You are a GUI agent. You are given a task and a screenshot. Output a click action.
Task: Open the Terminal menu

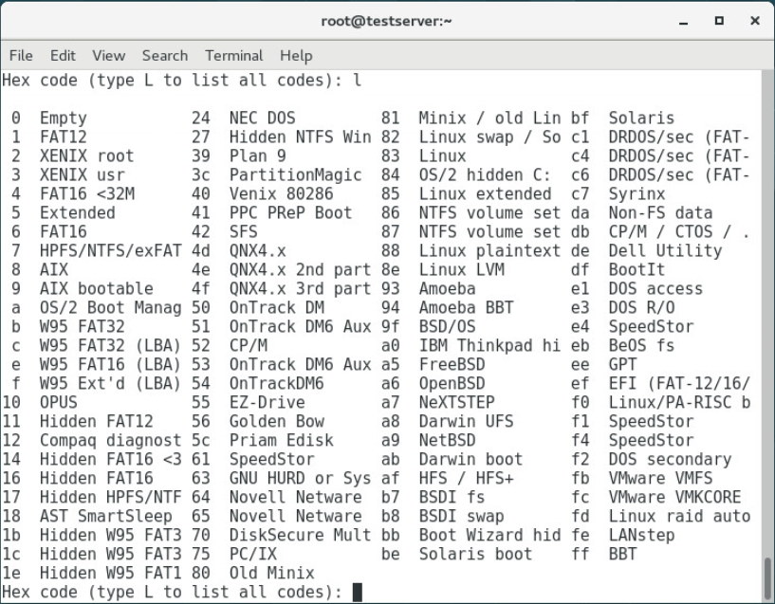click(233, 55)
